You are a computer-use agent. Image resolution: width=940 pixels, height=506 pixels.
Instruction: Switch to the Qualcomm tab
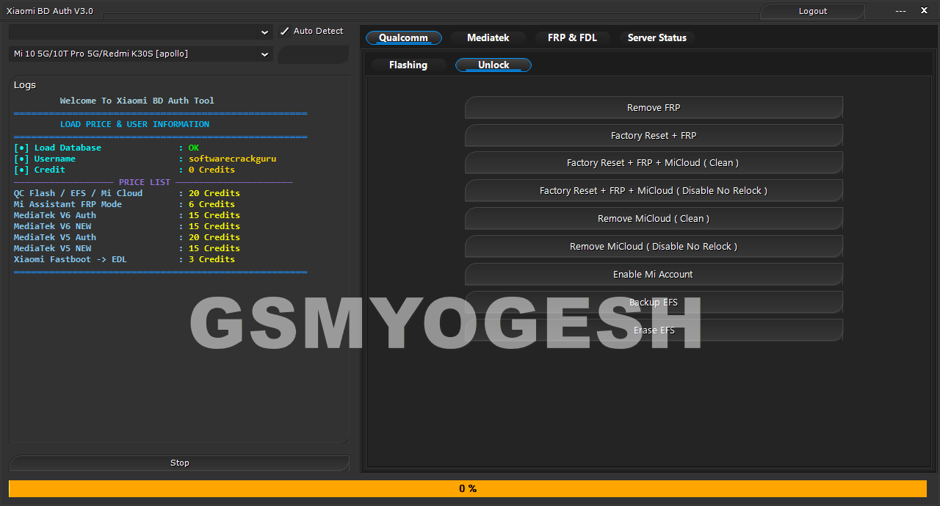tap(403, 38)
